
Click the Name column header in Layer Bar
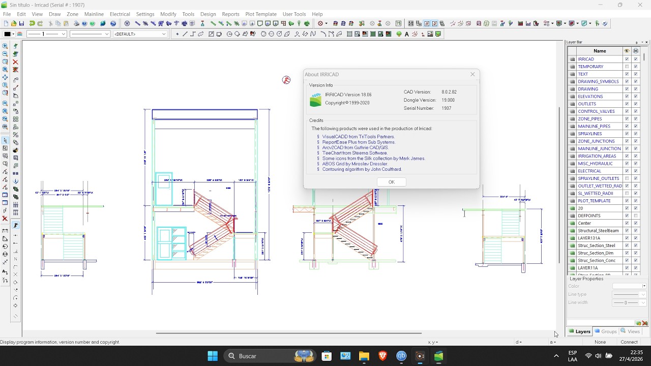[600, 51]
